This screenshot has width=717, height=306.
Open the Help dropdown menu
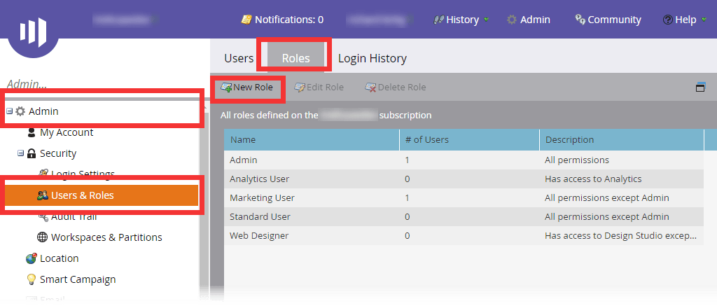[685, 20]
